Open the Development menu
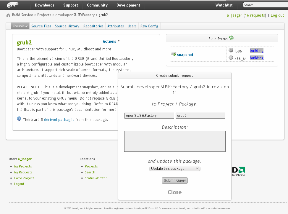Screen dimensions: 288x214 pyautogui.click(x=128, y=5)
